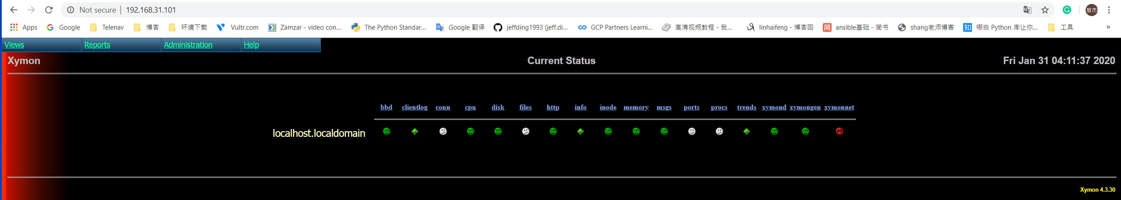Click the cpu column header link
The width and height of the screenshot is (1121, 200).
tap(470, 107)
